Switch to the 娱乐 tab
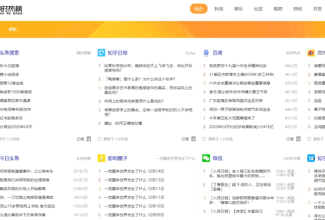Screen dimensions: 325x220 [x=239, y=9]
